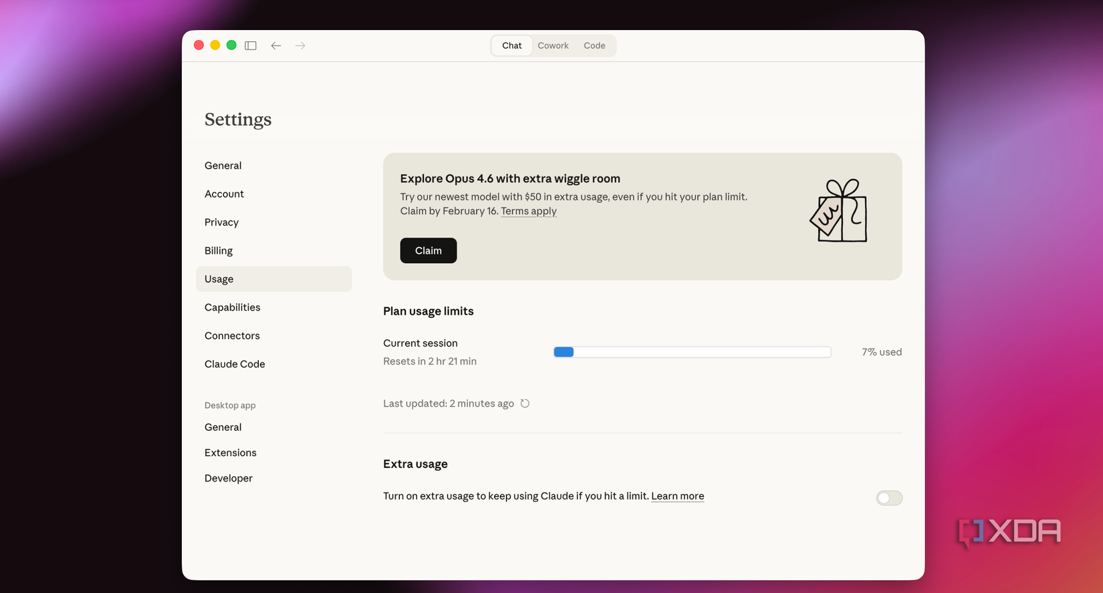Toggle the sidebar panel icon
Viewport: 1103px width, 593px height.
pyautogui.click(x=251, y=45)
